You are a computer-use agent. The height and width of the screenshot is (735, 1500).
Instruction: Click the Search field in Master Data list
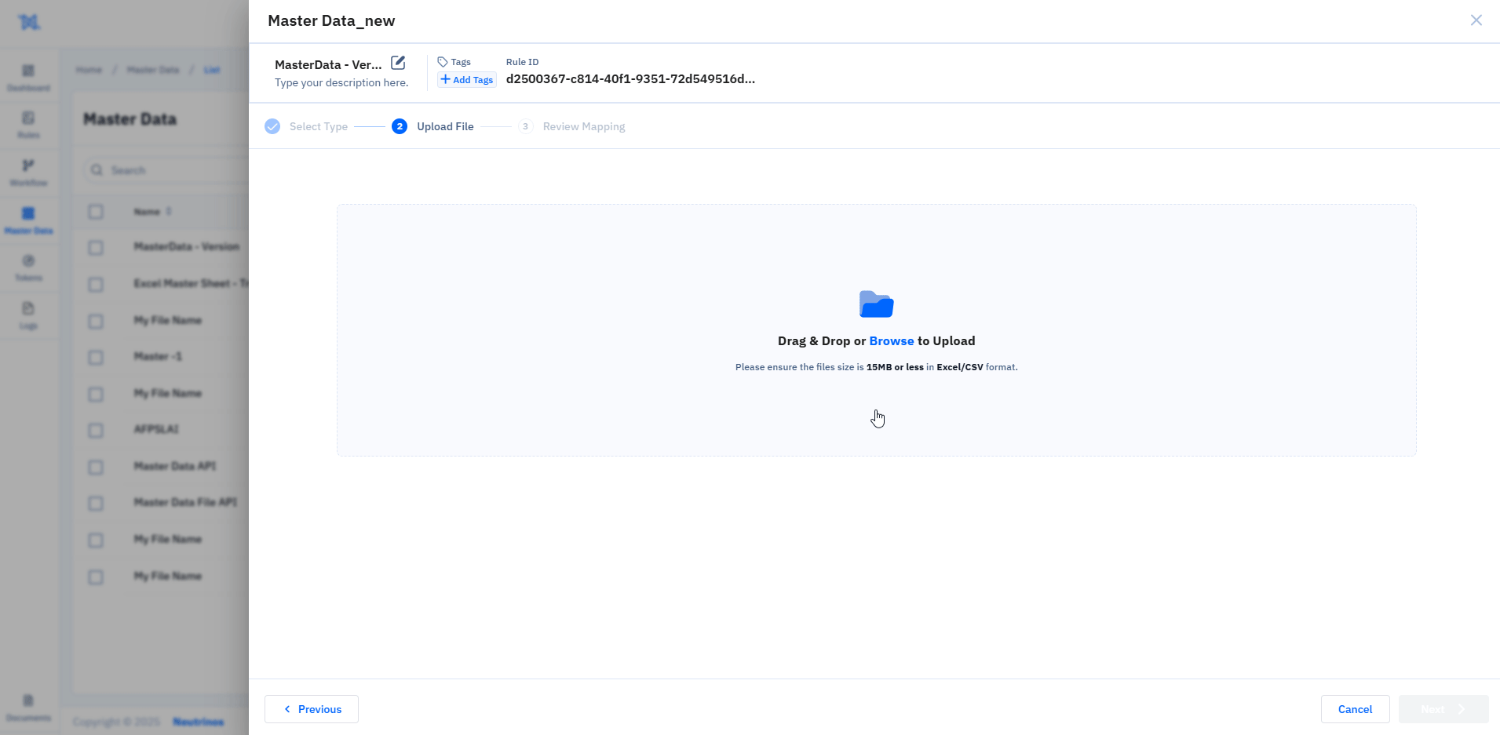point(165,170)
